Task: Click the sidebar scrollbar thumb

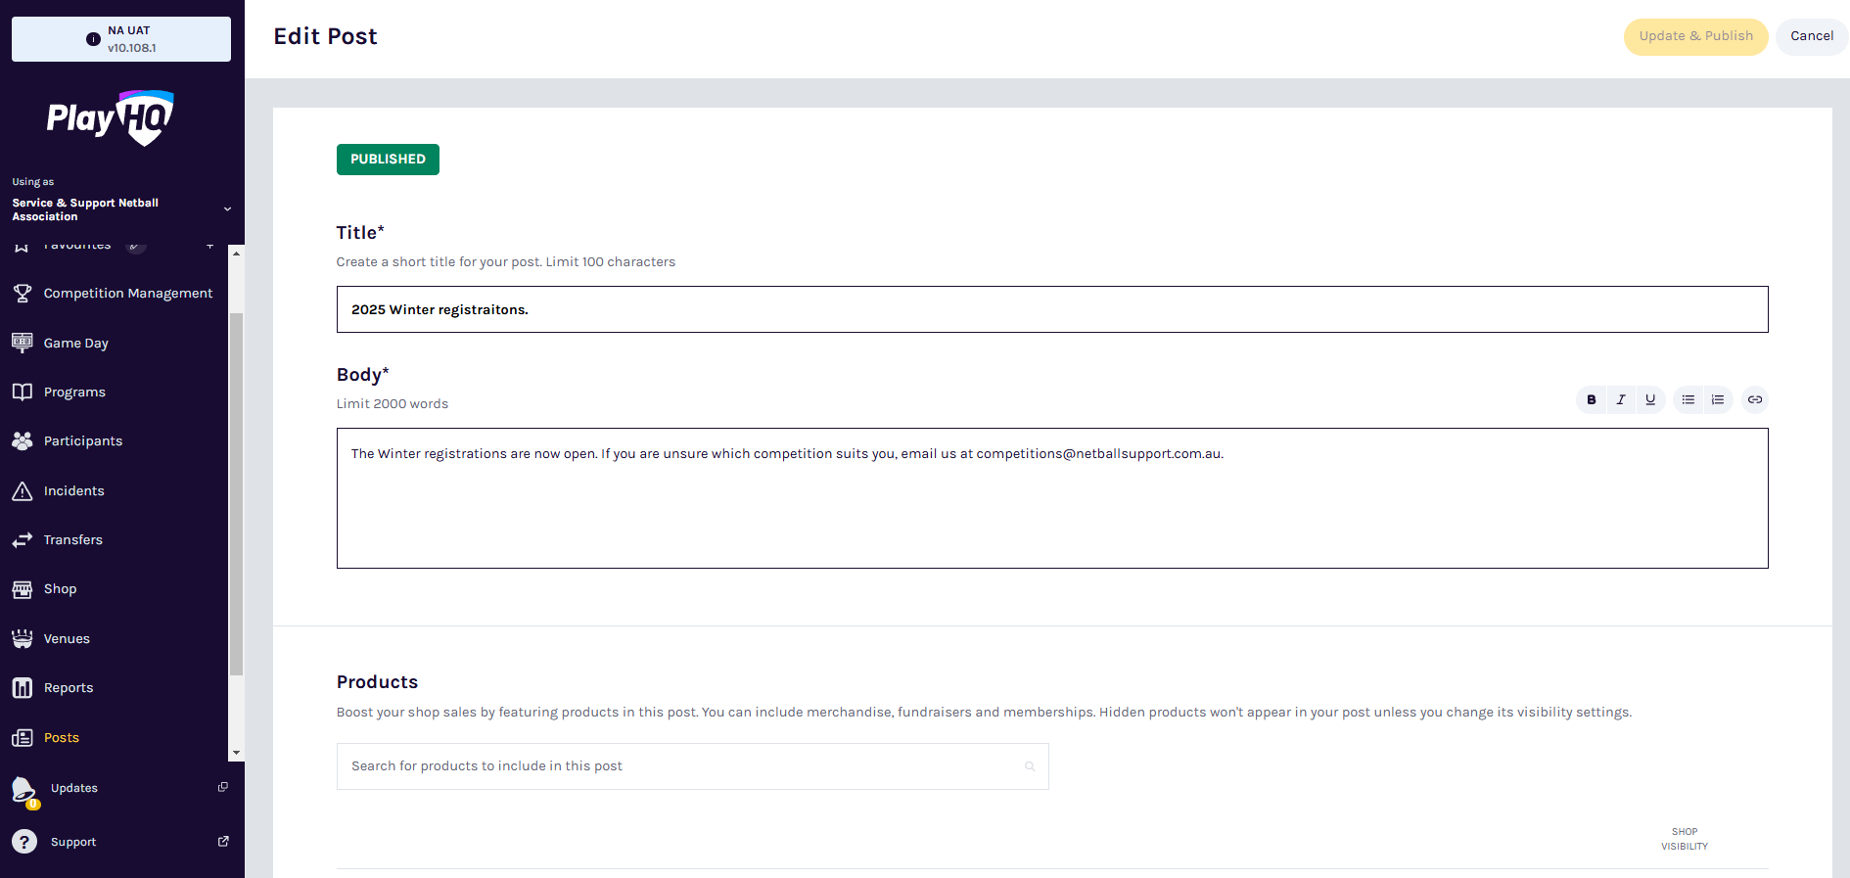Action: coord(236,494)
